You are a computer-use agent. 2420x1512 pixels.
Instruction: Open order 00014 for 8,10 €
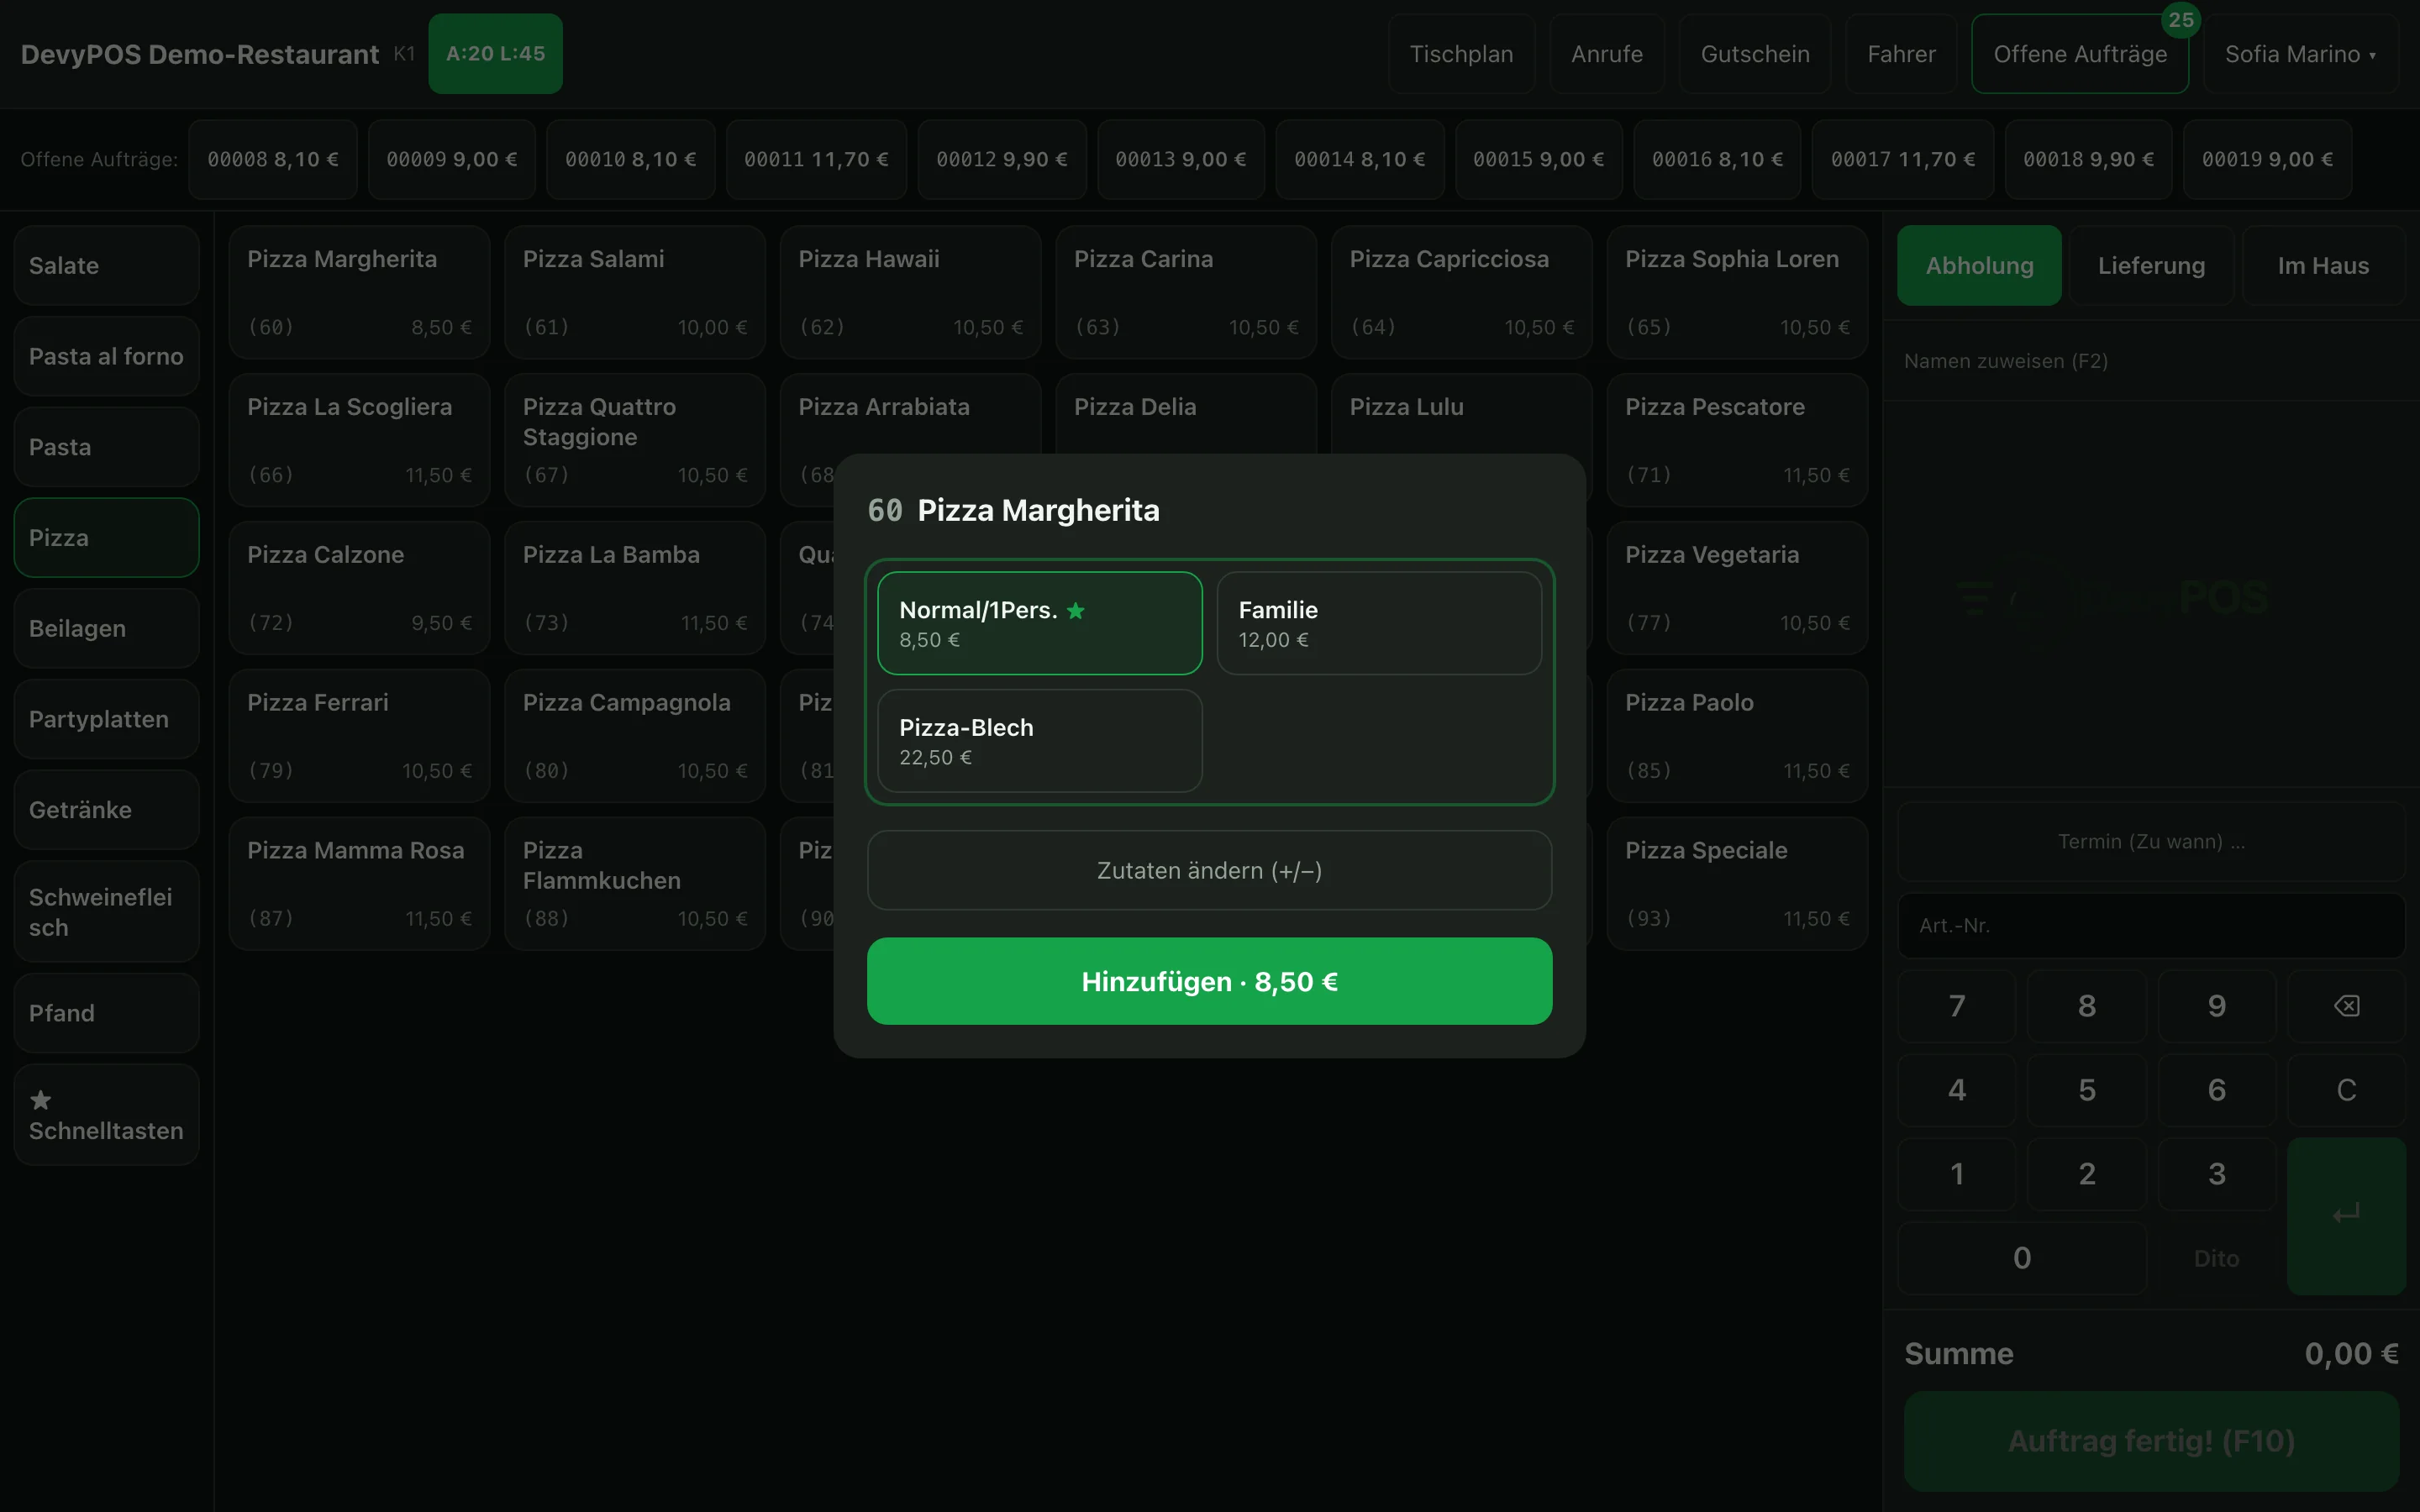(x=1359, y=160)
